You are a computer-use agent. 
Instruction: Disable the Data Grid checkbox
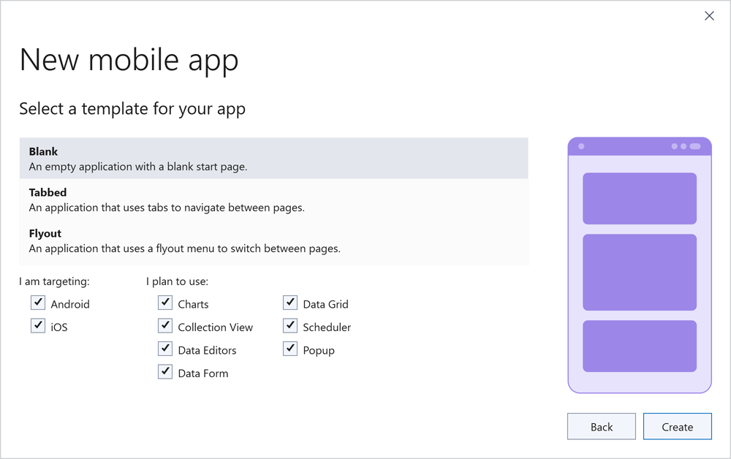coord(290,303)
